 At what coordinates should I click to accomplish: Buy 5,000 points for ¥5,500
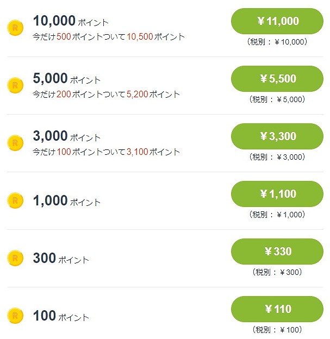(x=277, y=79)
